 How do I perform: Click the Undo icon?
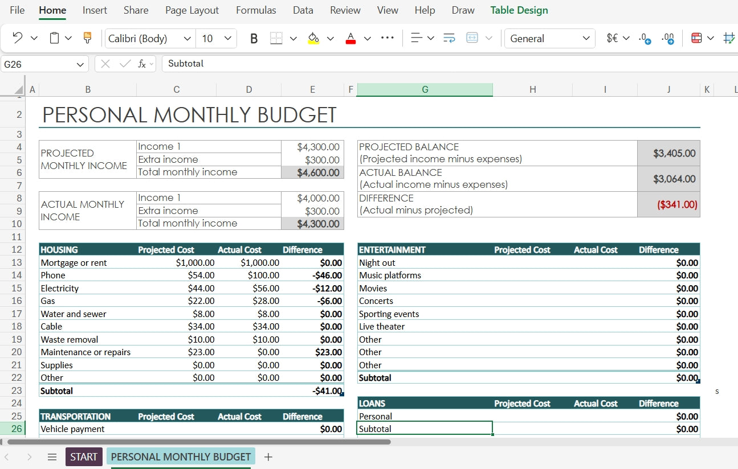pos(17,38)
